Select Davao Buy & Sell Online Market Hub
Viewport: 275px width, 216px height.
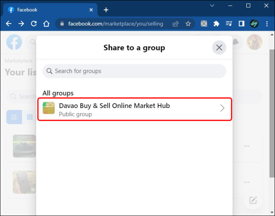point(135,109)
